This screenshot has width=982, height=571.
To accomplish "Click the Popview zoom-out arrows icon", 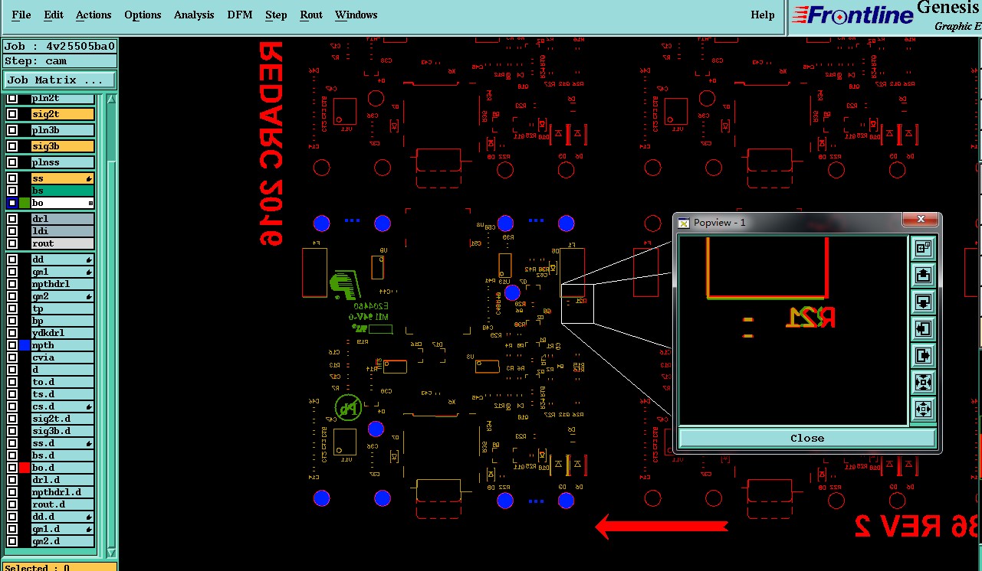I will 923,409.
